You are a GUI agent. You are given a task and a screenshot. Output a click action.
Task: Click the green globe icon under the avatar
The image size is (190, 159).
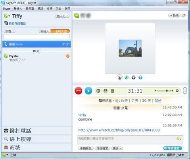[127, 78]
